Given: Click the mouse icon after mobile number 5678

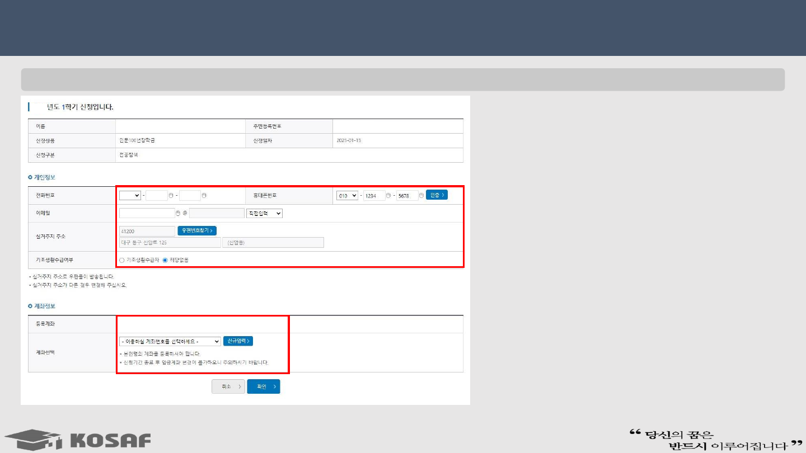Looking at the screenshot, I should [x=421, y=195].
